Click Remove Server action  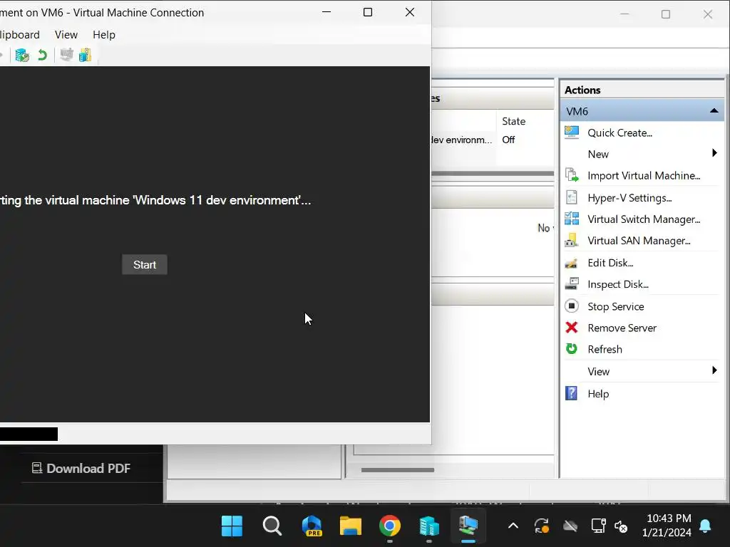(x=622, y=328)
